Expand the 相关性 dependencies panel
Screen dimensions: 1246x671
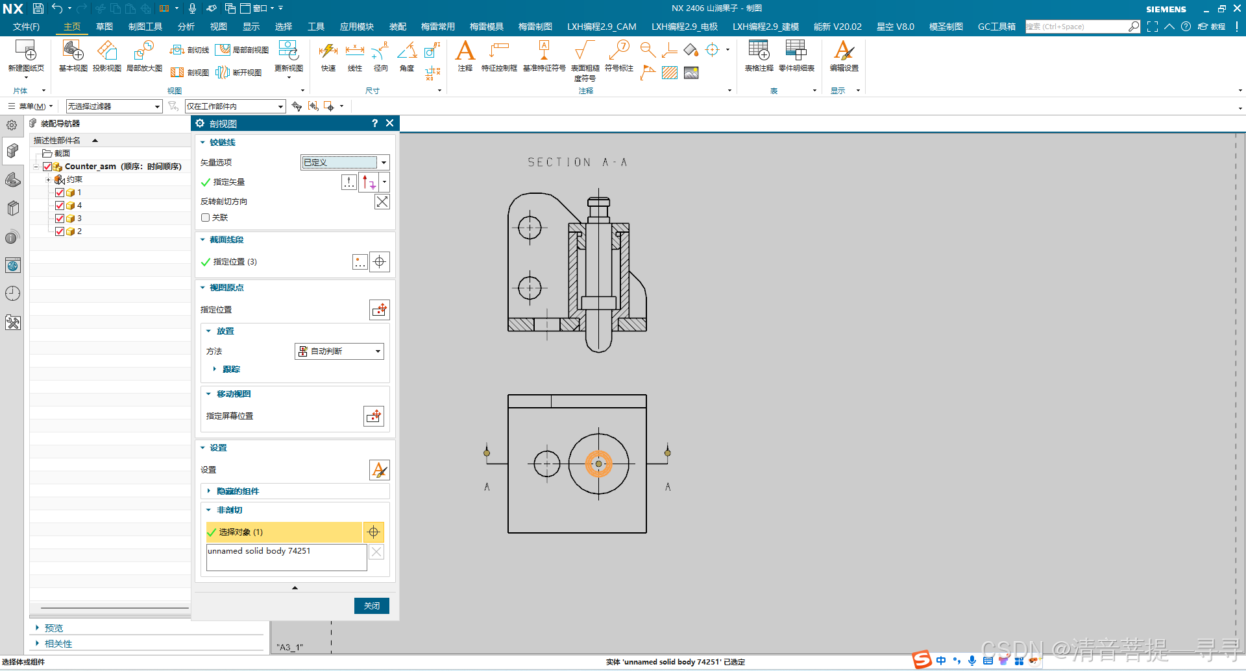38,644
